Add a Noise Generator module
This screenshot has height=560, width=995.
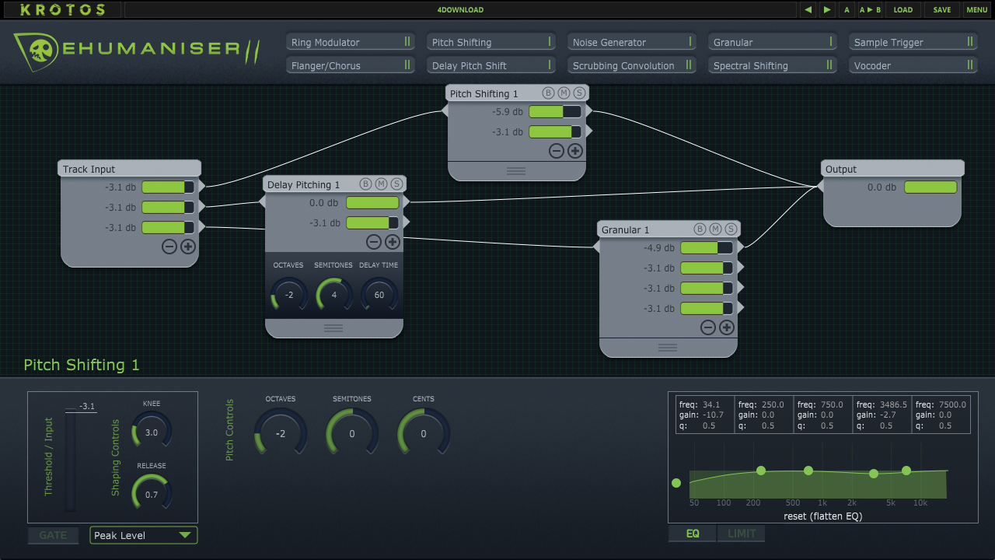coord(631,42)
